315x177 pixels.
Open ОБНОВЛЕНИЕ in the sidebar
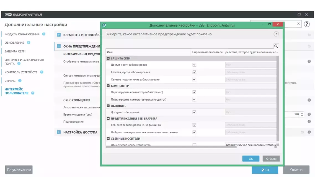(14, 43)
